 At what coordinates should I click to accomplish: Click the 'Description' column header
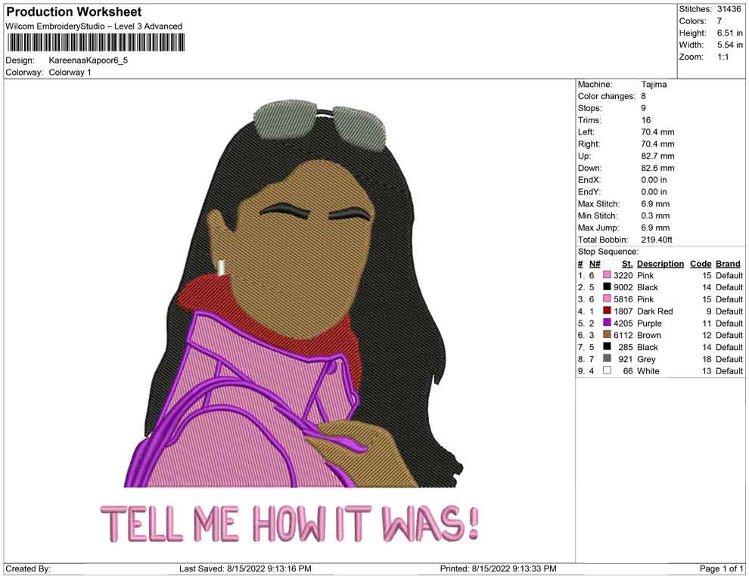point(660,264)
